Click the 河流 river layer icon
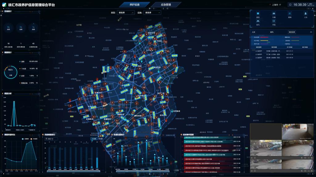 click(x=274, y=21)
